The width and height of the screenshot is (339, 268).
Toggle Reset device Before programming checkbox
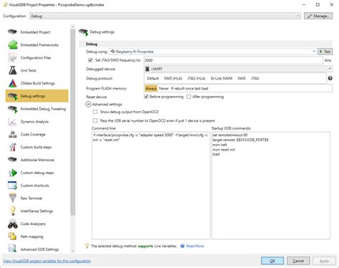pos(146,97)
